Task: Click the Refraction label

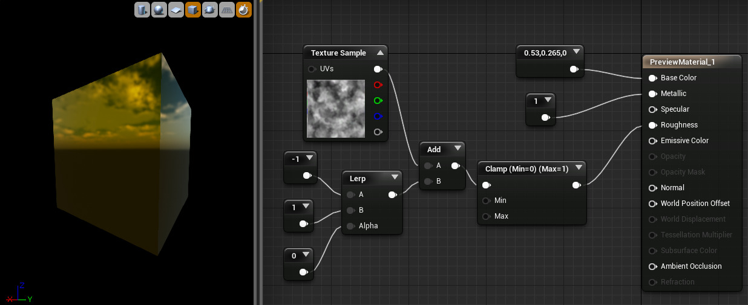Action: [x=678, y=282]
